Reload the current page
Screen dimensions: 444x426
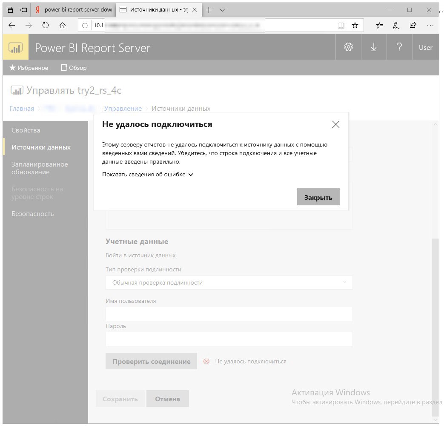[x=45, y=26]
